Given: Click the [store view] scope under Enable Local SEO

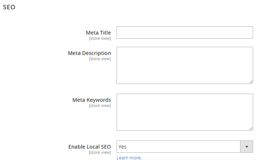Looking at the screenshot, I should tap(100, 152).
